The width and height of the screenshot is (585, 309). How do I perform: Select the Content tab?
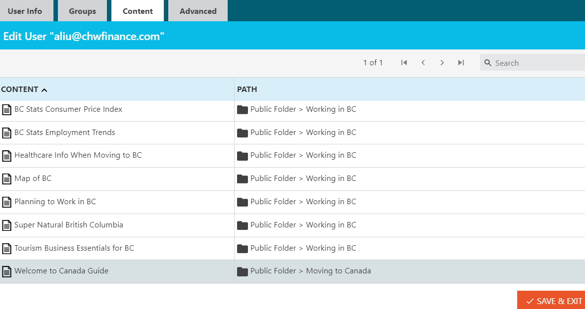(138, 11)
